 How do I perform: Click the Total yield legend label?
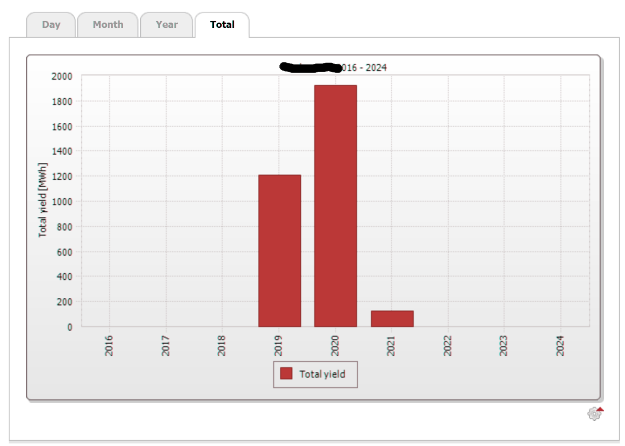[322, 374]
